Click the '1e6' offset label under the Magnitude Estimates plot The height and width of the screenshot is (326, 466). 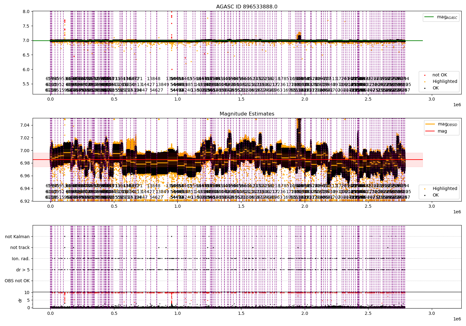pos(457,212)
